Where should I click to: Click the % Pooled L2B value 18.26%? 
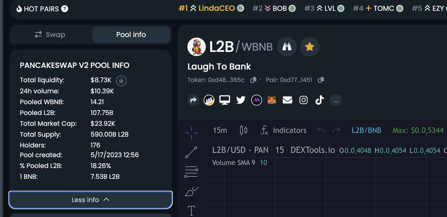coord(101,166)
